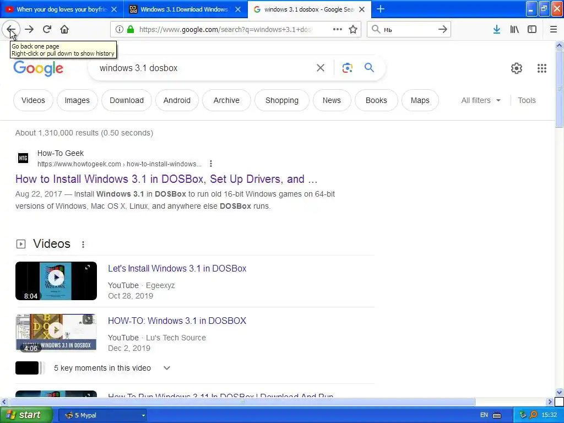Reload the current page

(x=47, y=30)
